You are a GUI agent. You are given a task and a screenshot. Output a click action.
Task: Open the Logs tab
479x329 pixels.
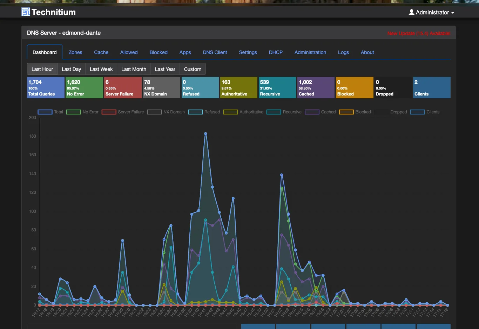[x=343, y=52]
